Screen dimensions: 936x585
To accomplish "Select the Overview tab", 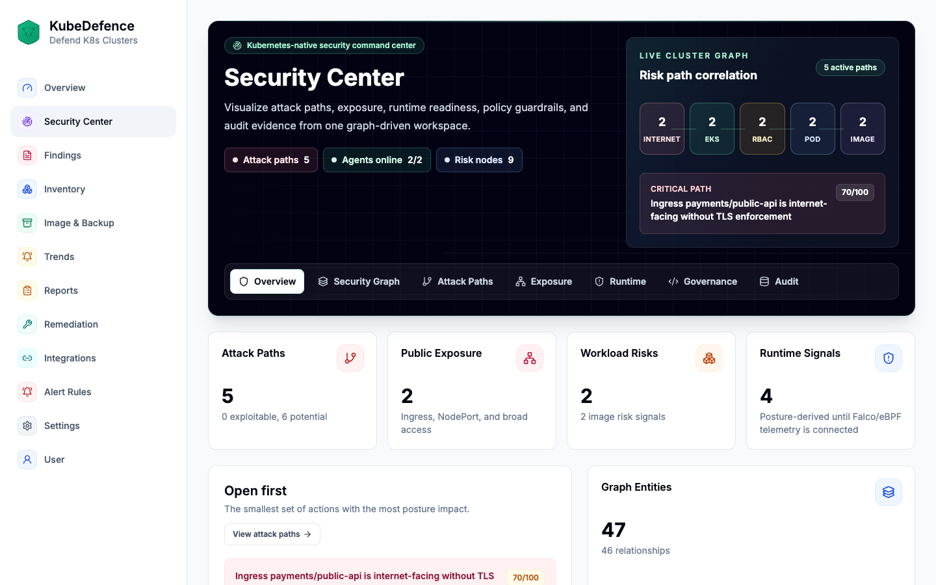I will [267, 281].
